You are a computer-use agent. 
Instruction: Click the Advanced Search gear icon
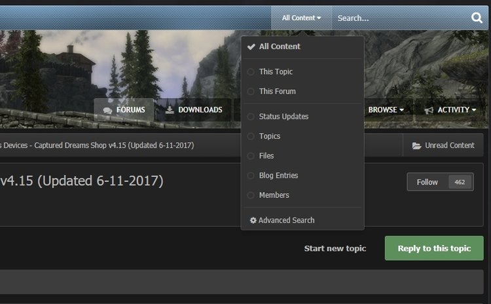(253, 220)
